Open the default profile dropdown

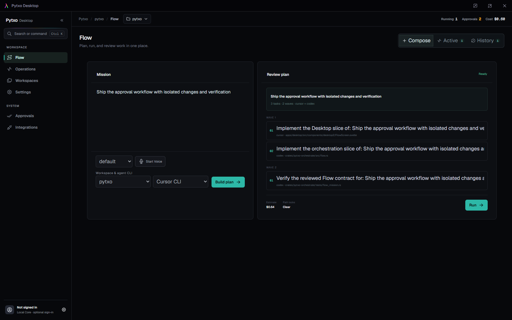(x=114, y=162)
